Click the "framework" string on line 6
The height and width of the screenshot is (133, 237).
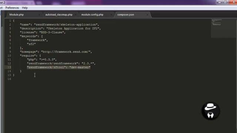click(x=37, y=40)
